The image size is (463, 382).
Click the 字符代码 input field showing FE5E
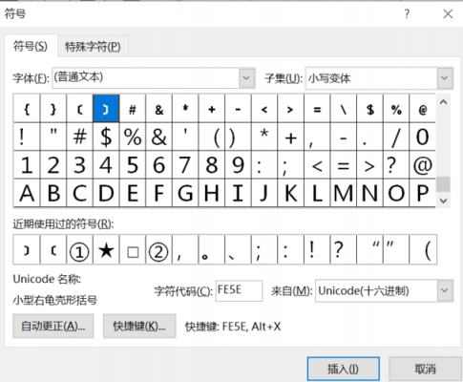tap(239, 290)
